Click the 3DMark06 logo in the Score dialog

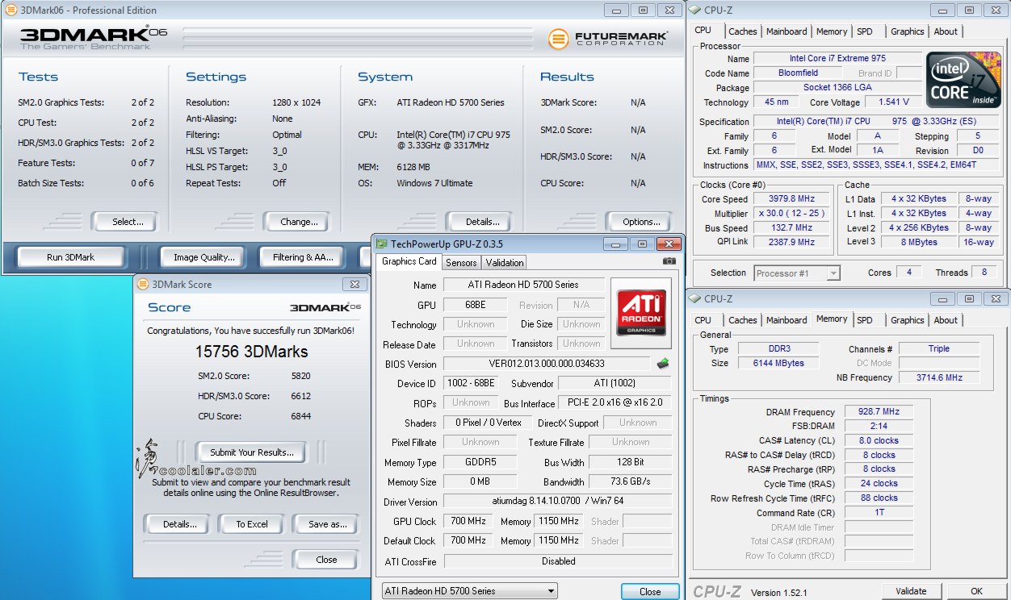[324, 307]
